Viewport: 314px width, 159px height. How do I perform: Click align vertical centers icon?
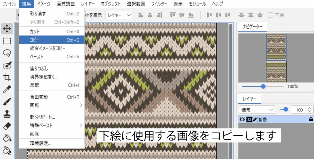point(182,15)
